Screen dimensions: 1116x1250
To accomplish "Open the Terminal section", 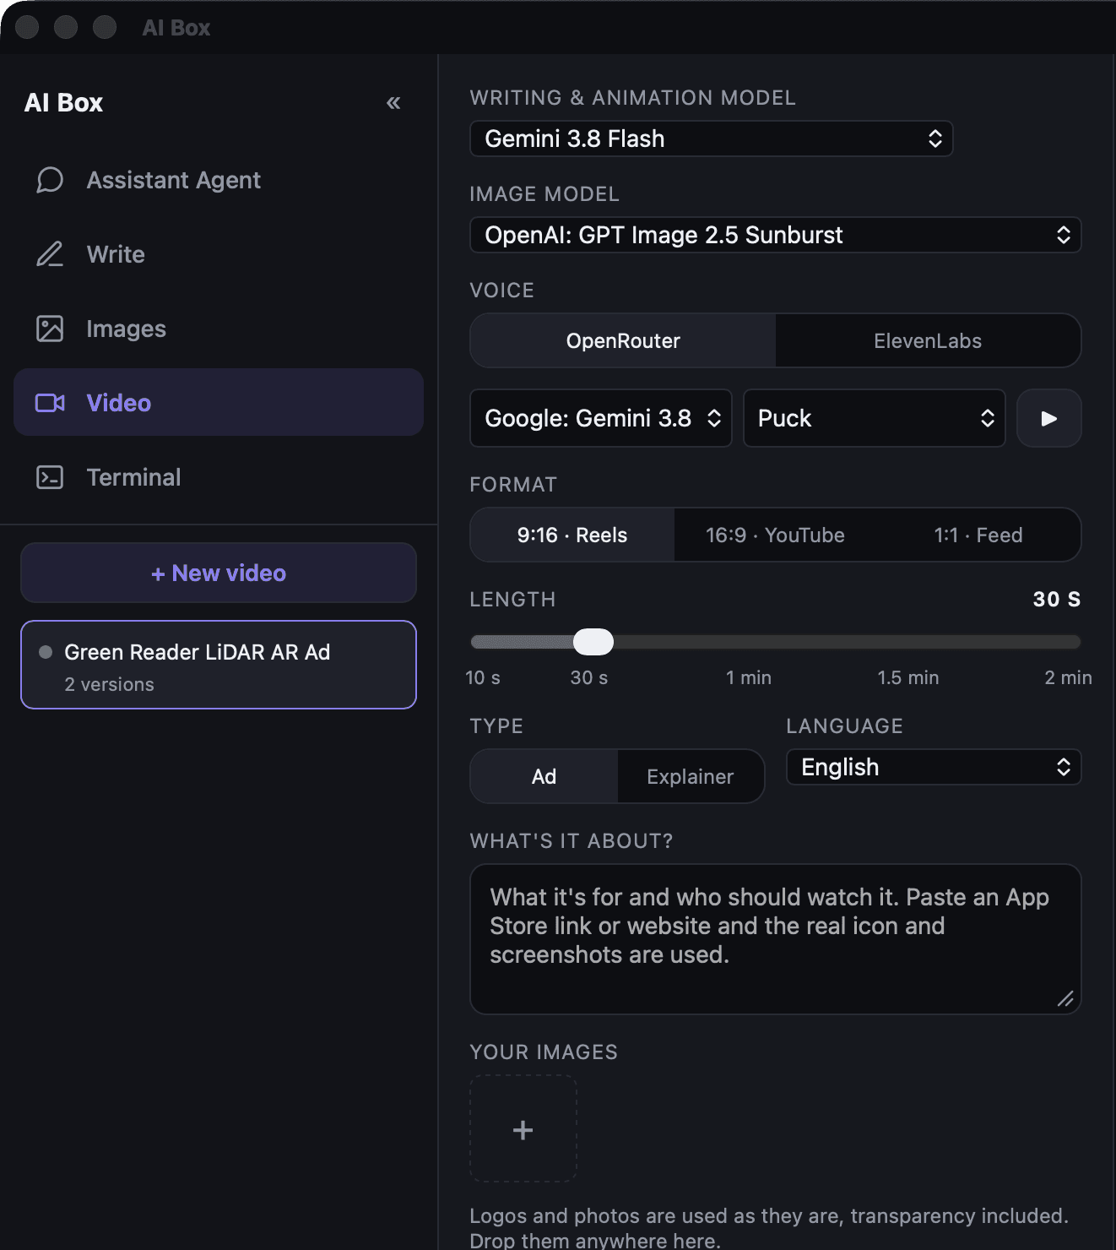I will tap(219, 477).
